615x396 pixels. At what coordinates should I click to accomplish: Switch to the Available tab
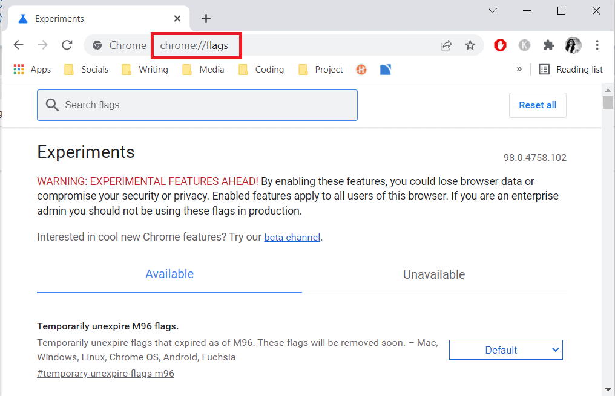[x=169, y=274]
